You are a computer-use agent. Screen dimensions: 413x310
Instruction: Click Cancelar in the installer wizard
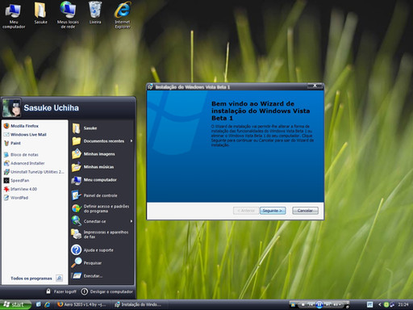(x=305, y=211)
